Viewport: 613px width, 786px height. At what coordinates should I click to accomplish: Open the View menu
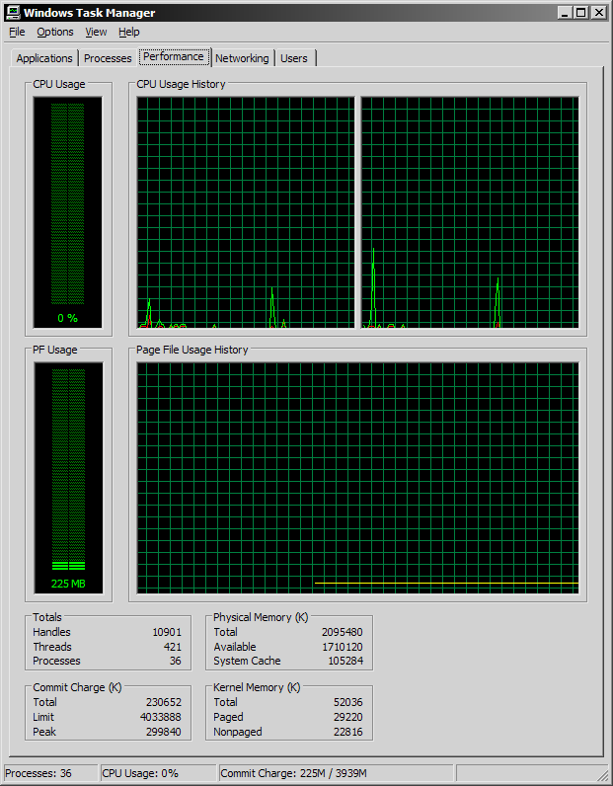pos(96,32)
